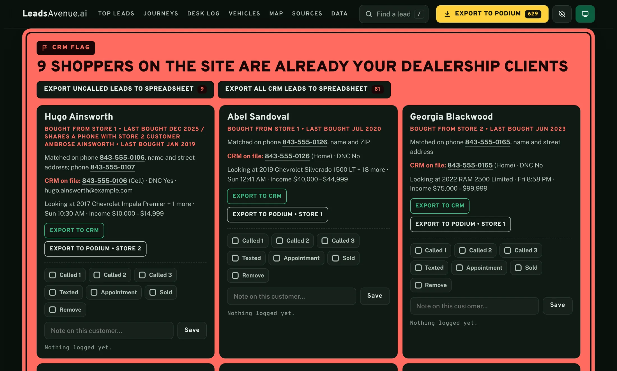
Task: Click the yellow Export to Podium button
Action: click(x=492, y=14)
